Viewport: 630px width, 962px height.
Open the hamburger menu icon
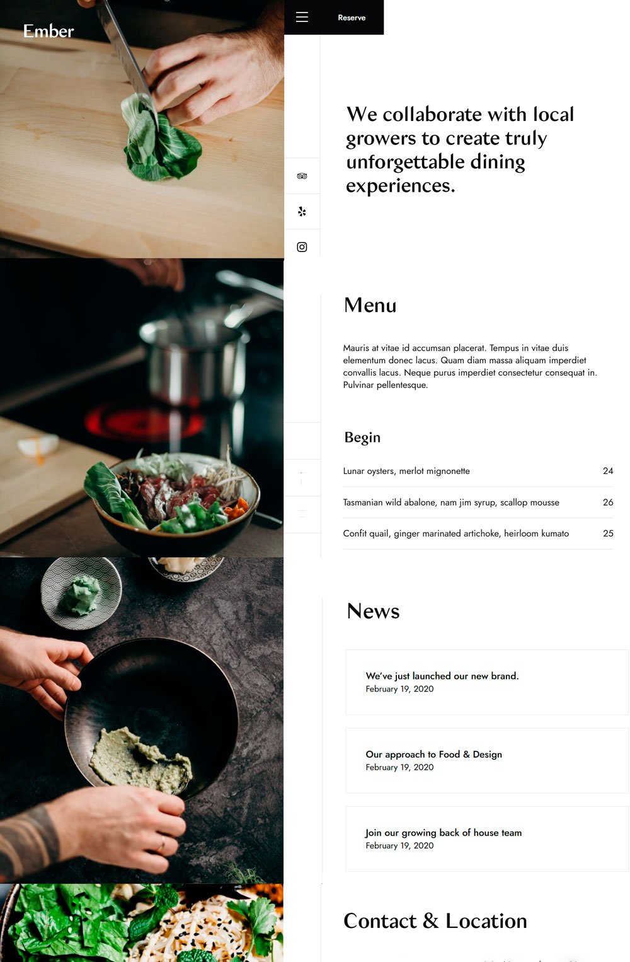(x=302, y=18)
